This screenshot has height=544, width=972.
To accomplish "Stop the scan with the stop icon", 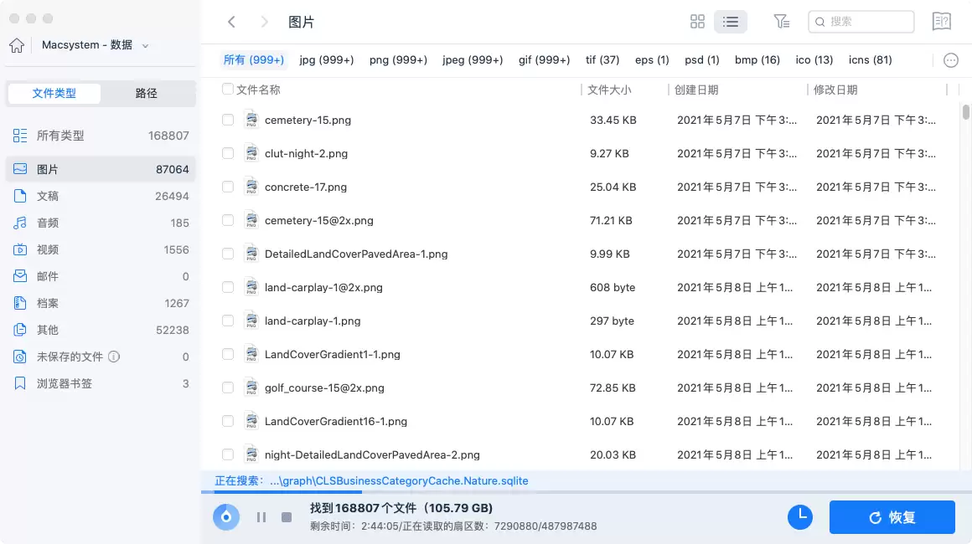I will coord(286,516).
